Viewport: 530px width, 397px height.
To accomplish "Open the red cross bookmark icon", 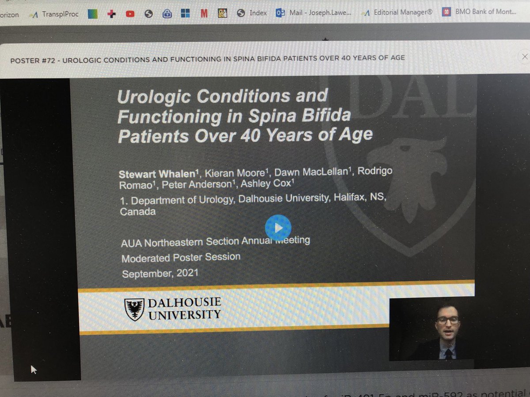I will coord(112,14).
